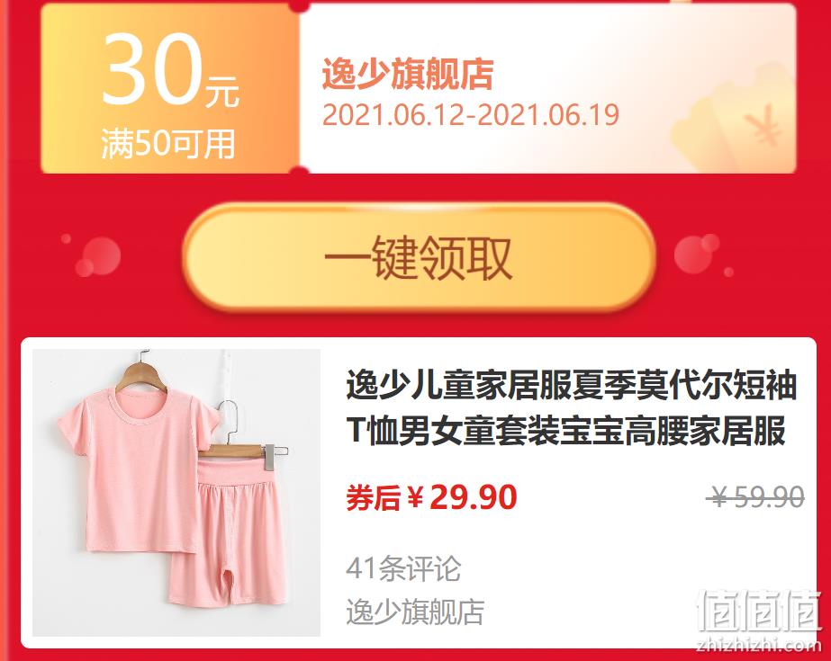This screenshot has width=831, height=661.
Task: Click the second title line T恤男女童套装
Action: coord(565,432)
